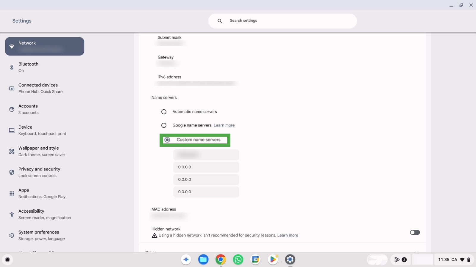476x267 pixels.
Task: Click the Accounts face icon
Action: (x=12, y=109)
